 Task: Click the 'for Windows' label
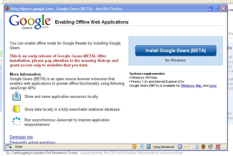point(175,60)
